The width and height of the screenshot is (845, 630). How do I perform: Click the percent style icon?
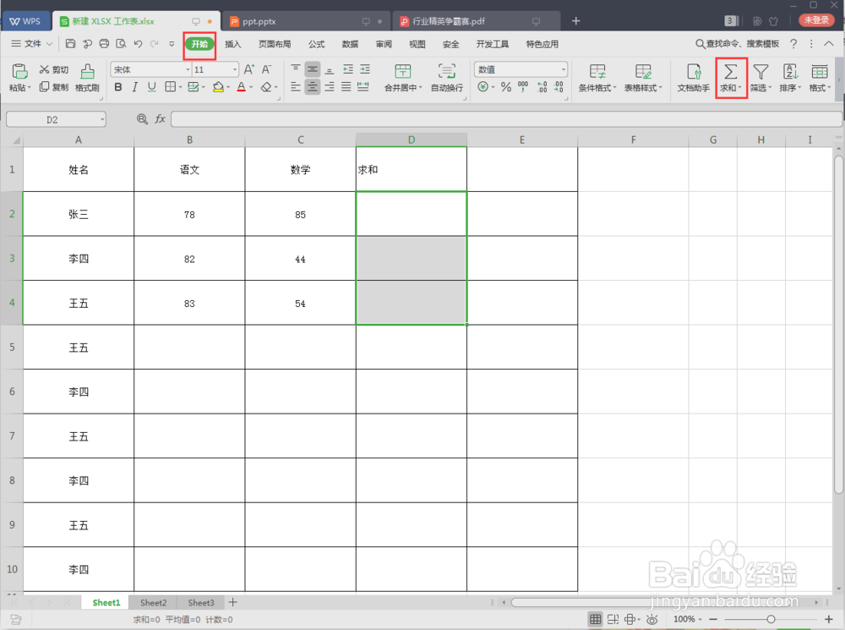pos(505,87)
